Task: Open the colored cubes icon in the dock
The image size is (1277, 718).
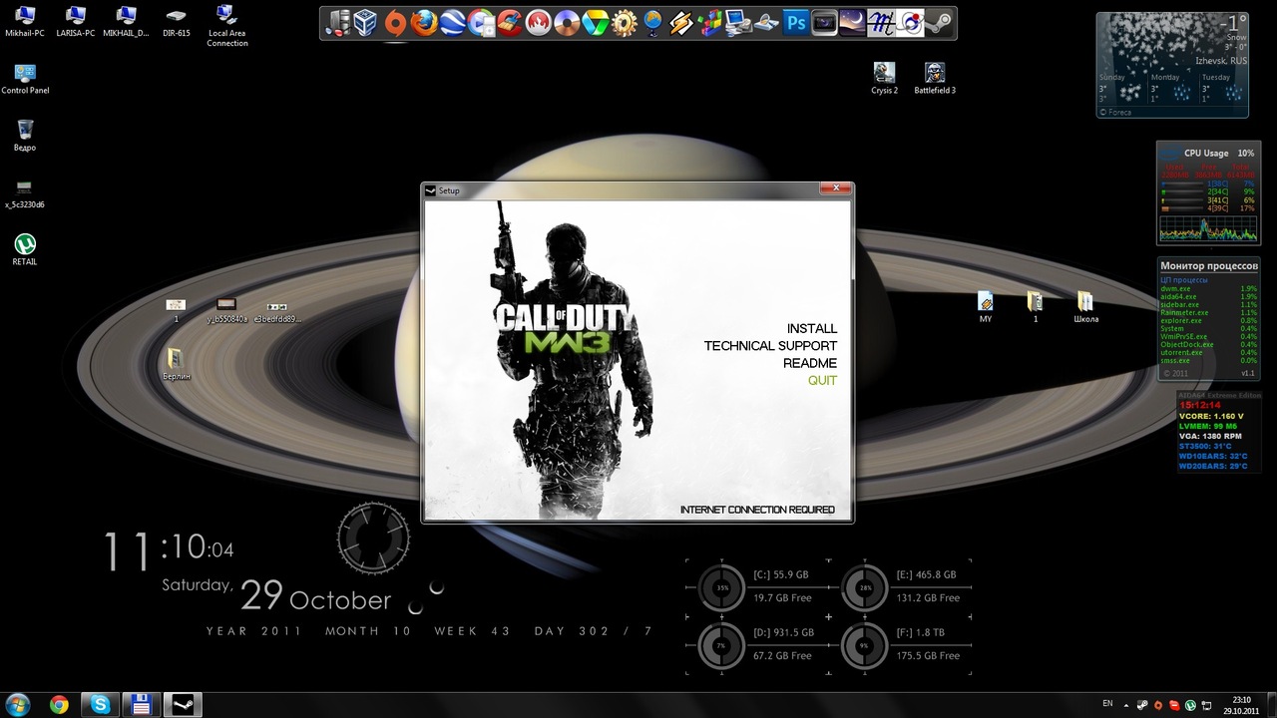Action: click(709, 23)
